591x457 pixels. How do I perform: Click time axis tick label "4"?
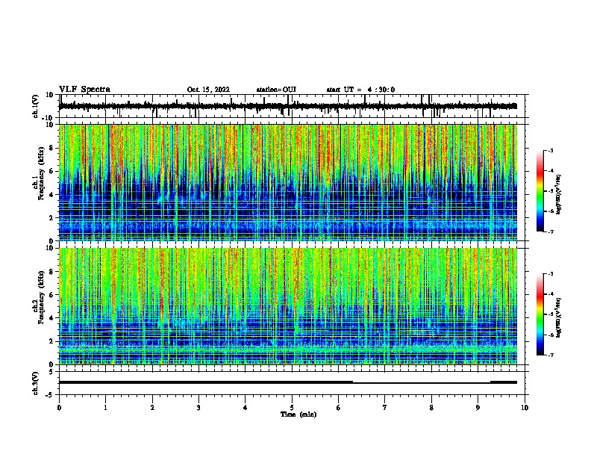(246, 408)
